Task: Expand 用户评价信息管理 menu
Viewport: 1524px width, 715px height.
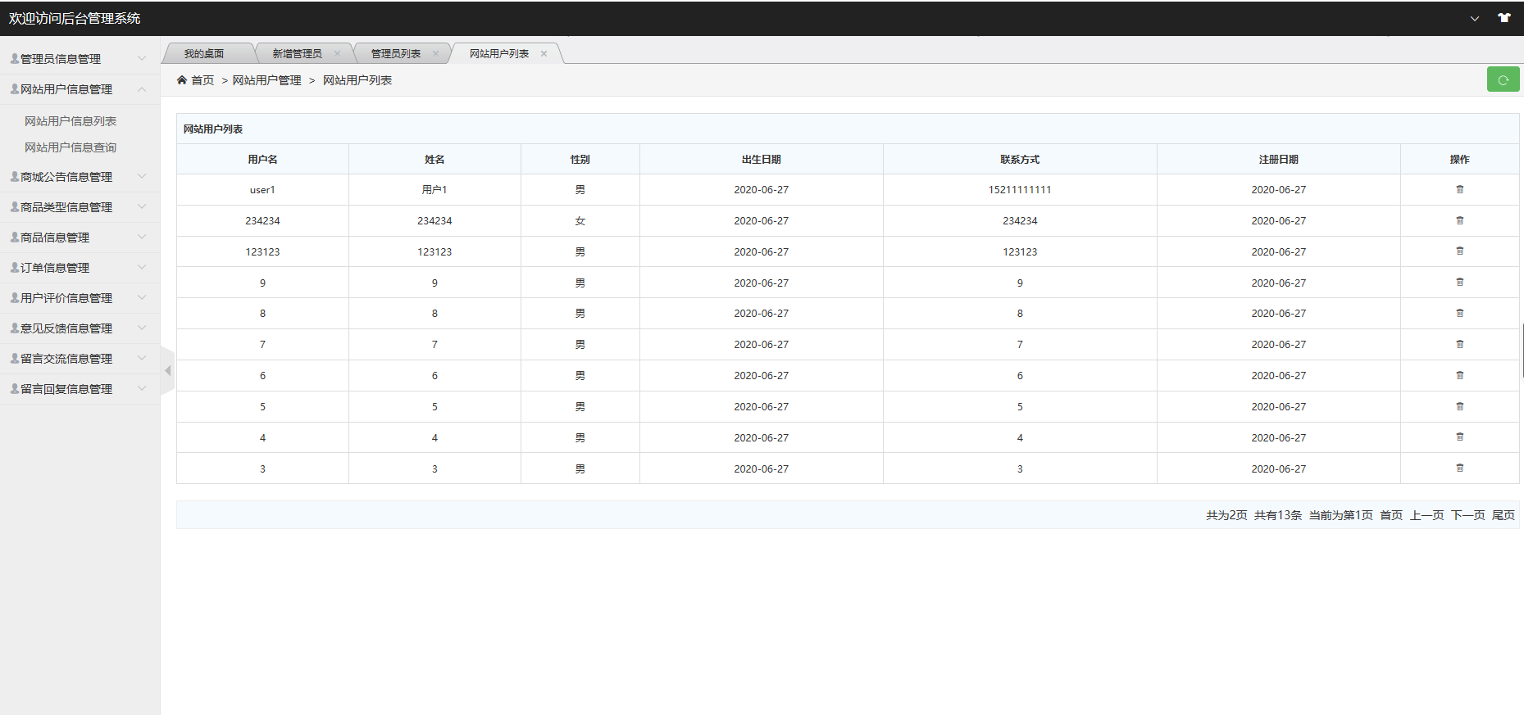Action: 80,298
